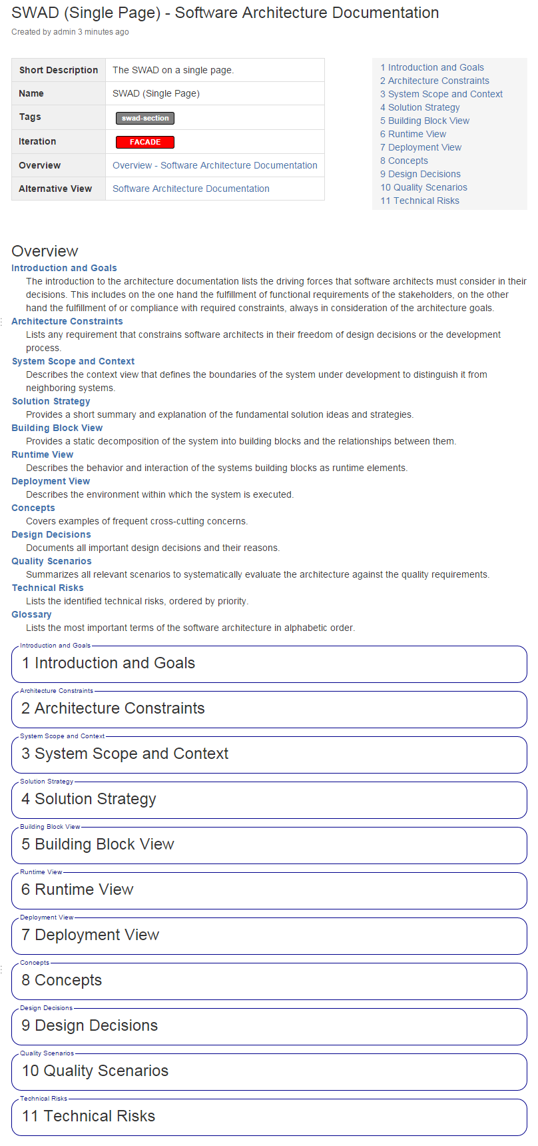Expand the 4 Solution Strategy section box
This screenshot has height=1146, width=538.
click(x=89, y=799)
